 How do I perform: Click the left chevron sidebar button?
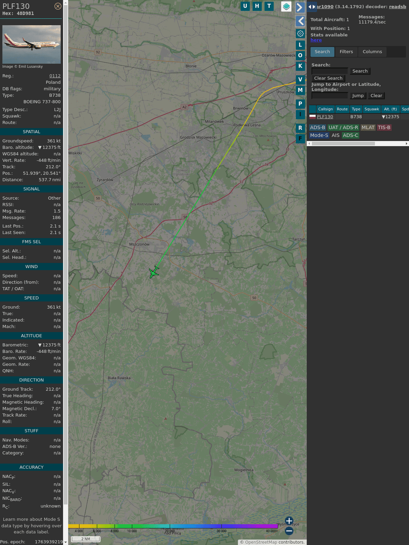(x=300, y=21)
